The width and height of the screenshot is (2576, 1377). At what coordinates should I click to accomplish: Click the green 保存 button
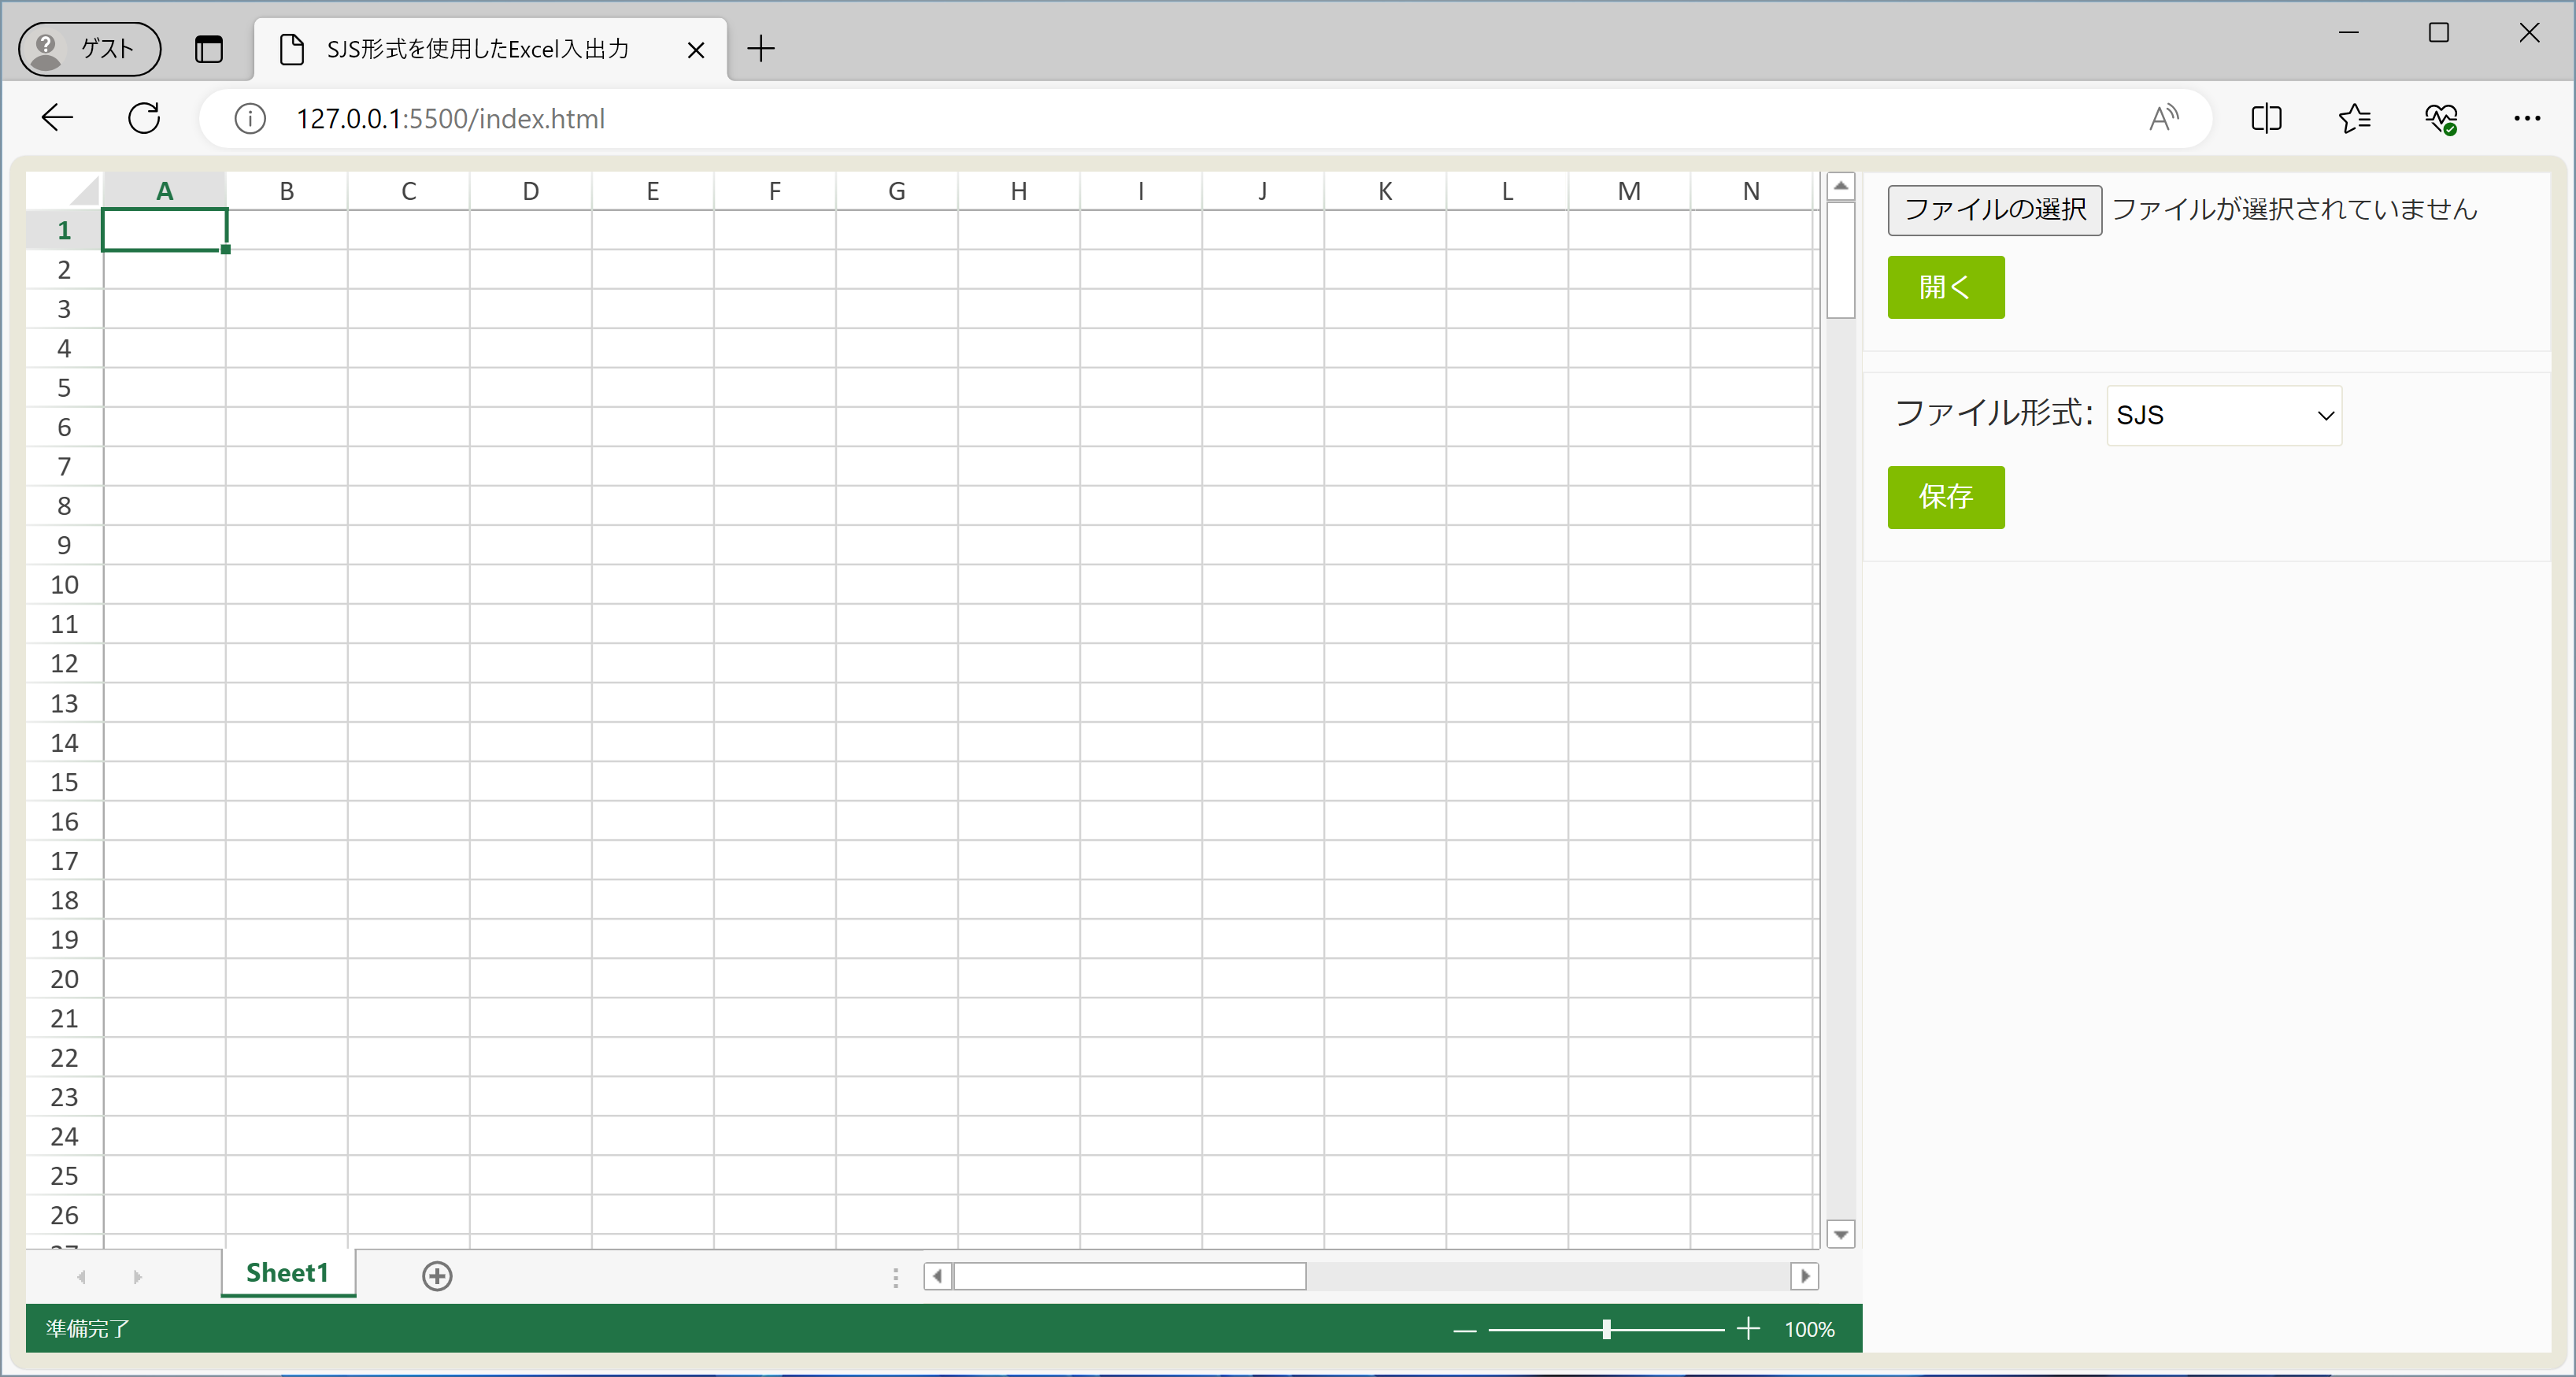click(x=1946, y=497)
